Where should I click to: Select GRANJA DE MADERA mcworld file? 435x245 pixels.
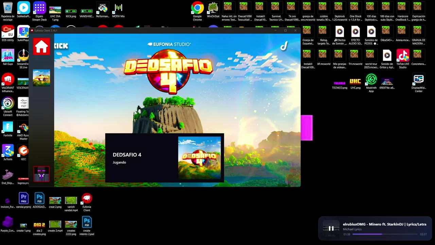tap(419, 35)
